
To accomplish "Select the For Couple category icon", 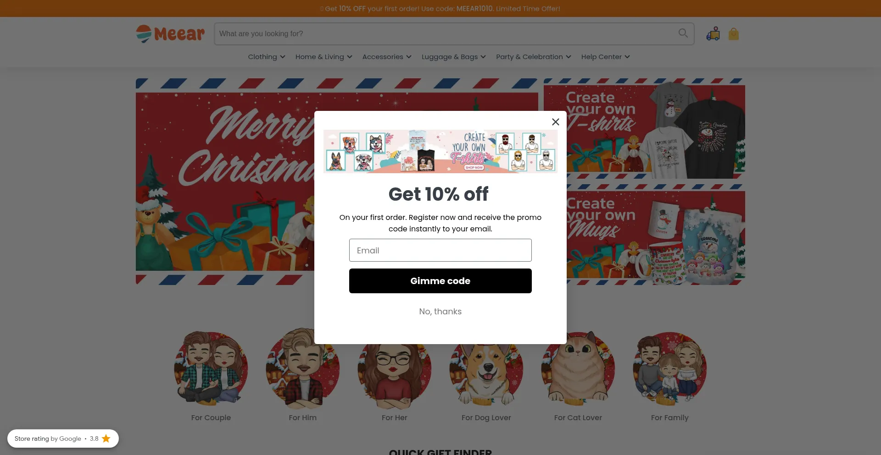I will click(x=211, y=367).
